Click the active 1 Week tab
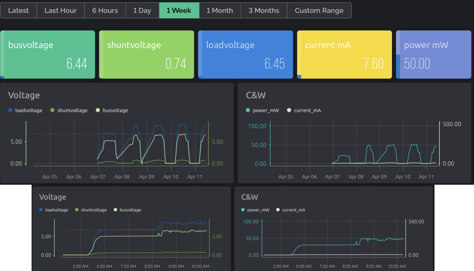The width and height of the screenshot is (474, 271). click(179, 11)
